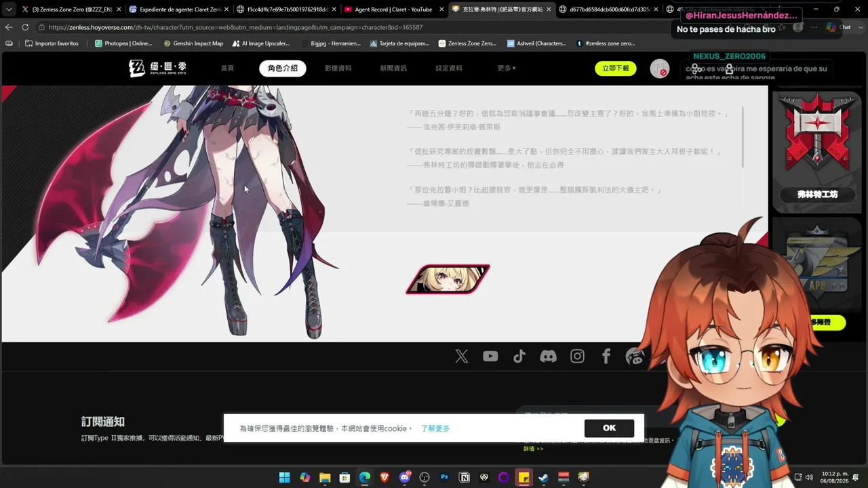The height and width of the screenshot is (488, 868).
Task: Open the 詳情 >> details link
Action: [x=533, y=449]
